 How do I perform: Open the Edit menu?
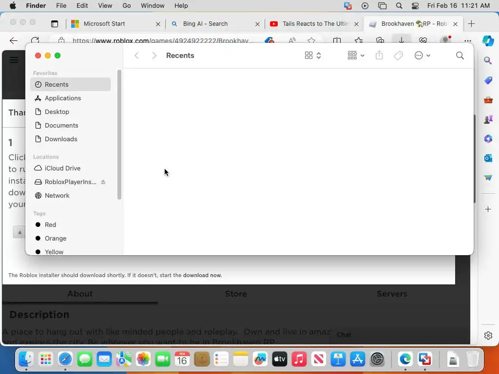[x=82, y=6]
